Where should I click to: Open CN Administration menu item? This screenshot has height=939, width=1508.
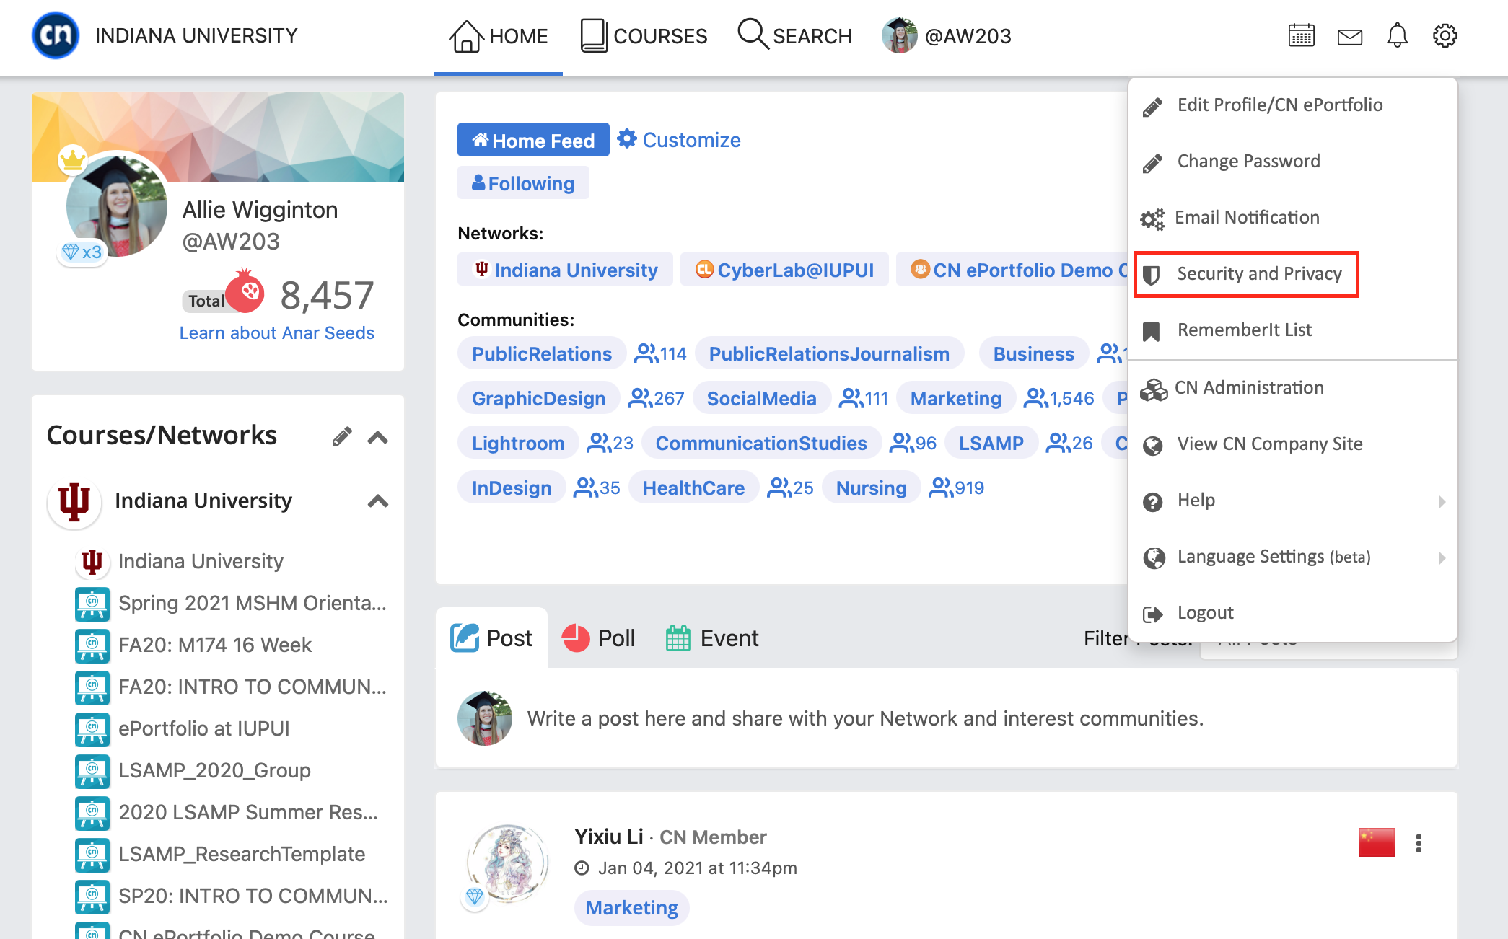[1292, 388]
